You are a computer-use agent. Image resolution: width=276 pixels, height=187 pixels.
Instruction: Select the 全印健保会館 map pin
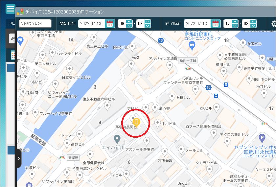(90, 155)
